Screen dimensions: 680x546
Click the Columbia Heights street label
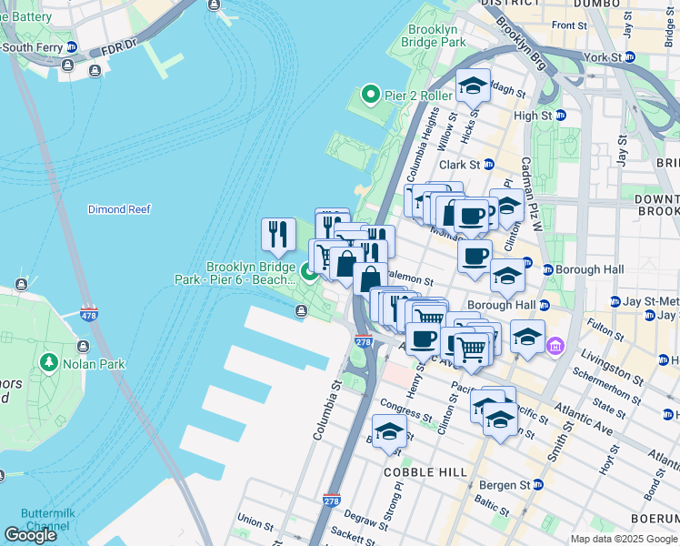pyautogui.click(x=423, y=145)
